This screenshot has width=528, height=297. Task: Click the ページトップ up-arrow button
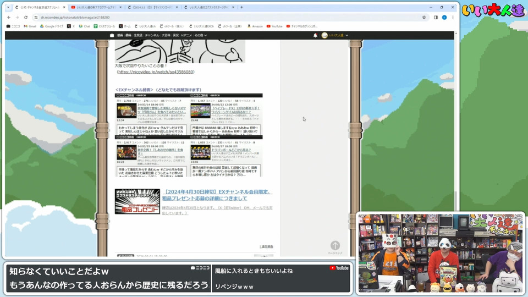(x=335, y=245)
